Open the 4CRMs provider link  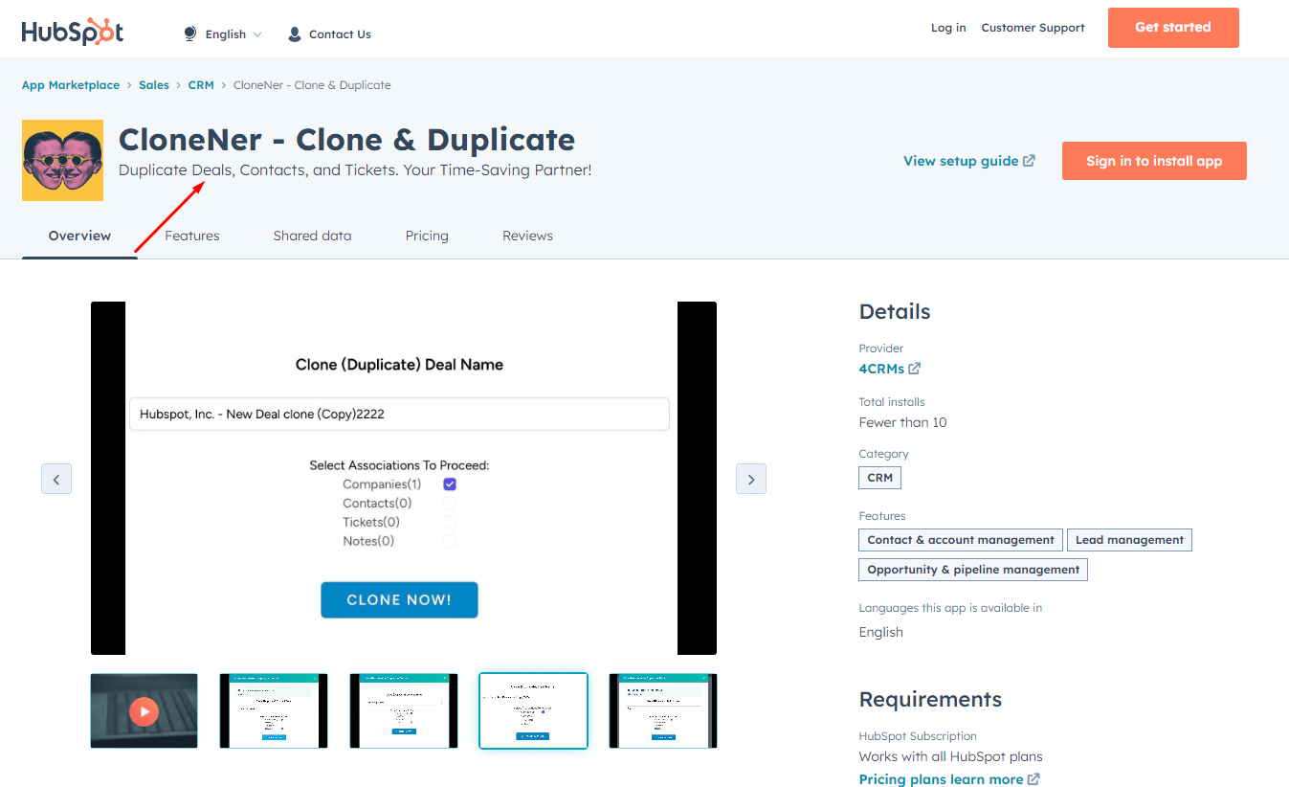coord(881,369)
